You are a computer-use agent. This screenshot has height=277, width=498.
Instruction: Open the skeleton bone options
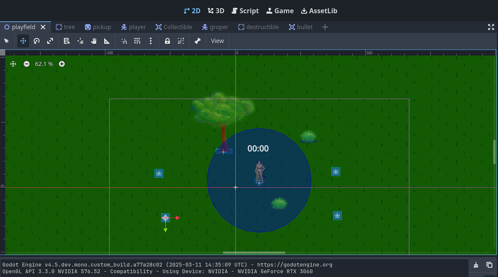(197, 41)
